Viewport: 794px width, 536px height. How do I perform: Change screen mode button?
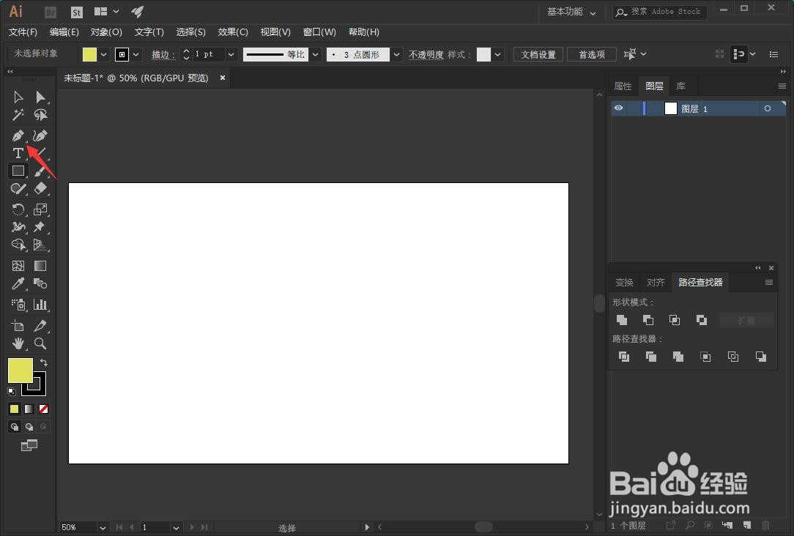29,445
